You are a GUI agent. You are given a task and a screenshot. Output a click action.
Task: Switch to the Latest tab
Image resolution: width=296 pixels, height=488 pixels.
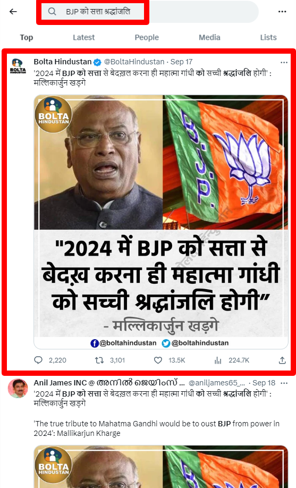pos(84,37)
